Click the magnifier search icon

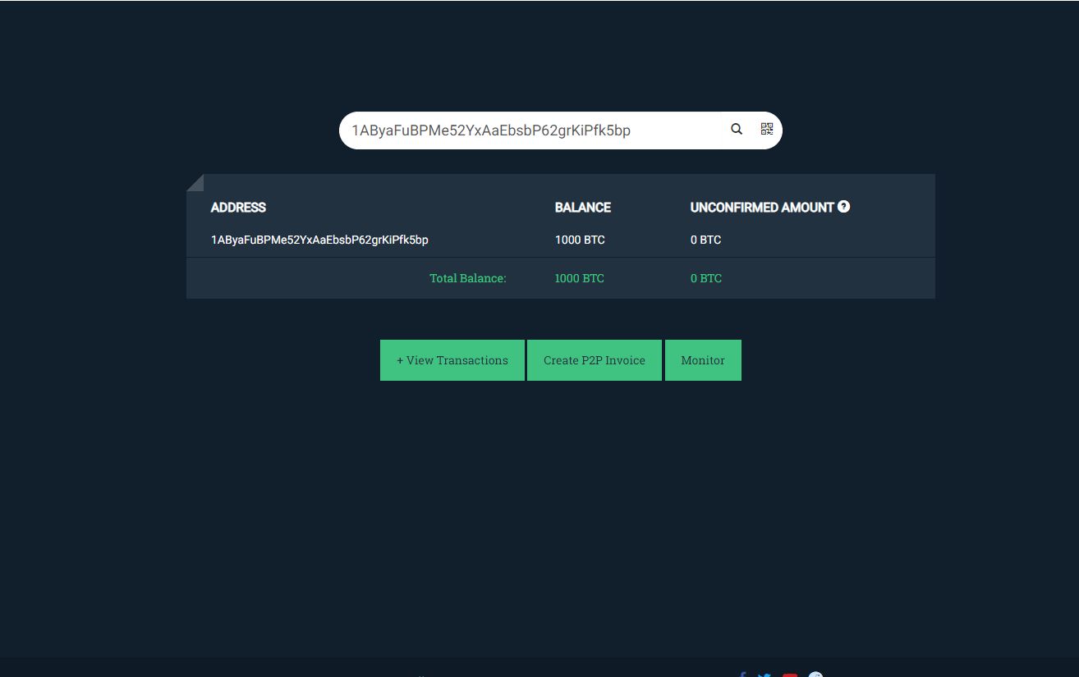click(x=737, y=129)
